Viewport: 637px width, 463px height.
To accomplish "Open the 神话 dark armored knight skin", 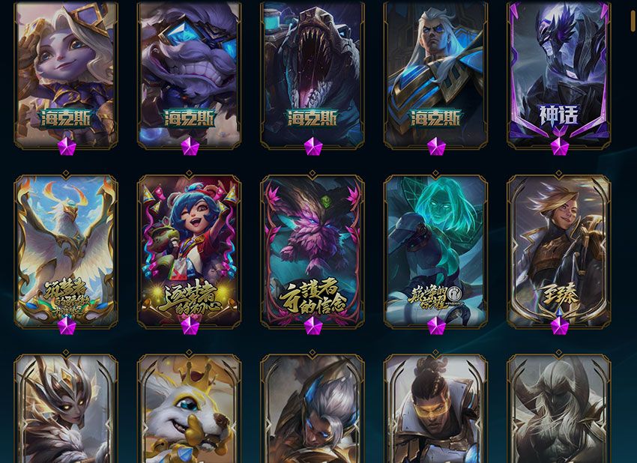I will (x=559, y=73).
